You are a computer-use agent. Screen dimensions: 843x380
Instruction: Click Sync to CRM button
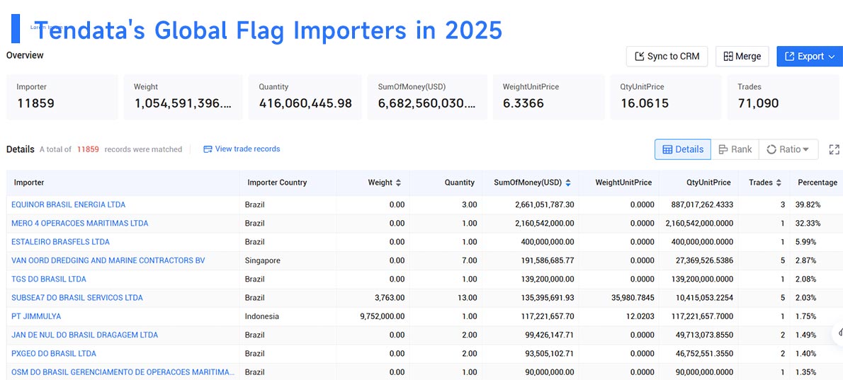coord(667,57)
